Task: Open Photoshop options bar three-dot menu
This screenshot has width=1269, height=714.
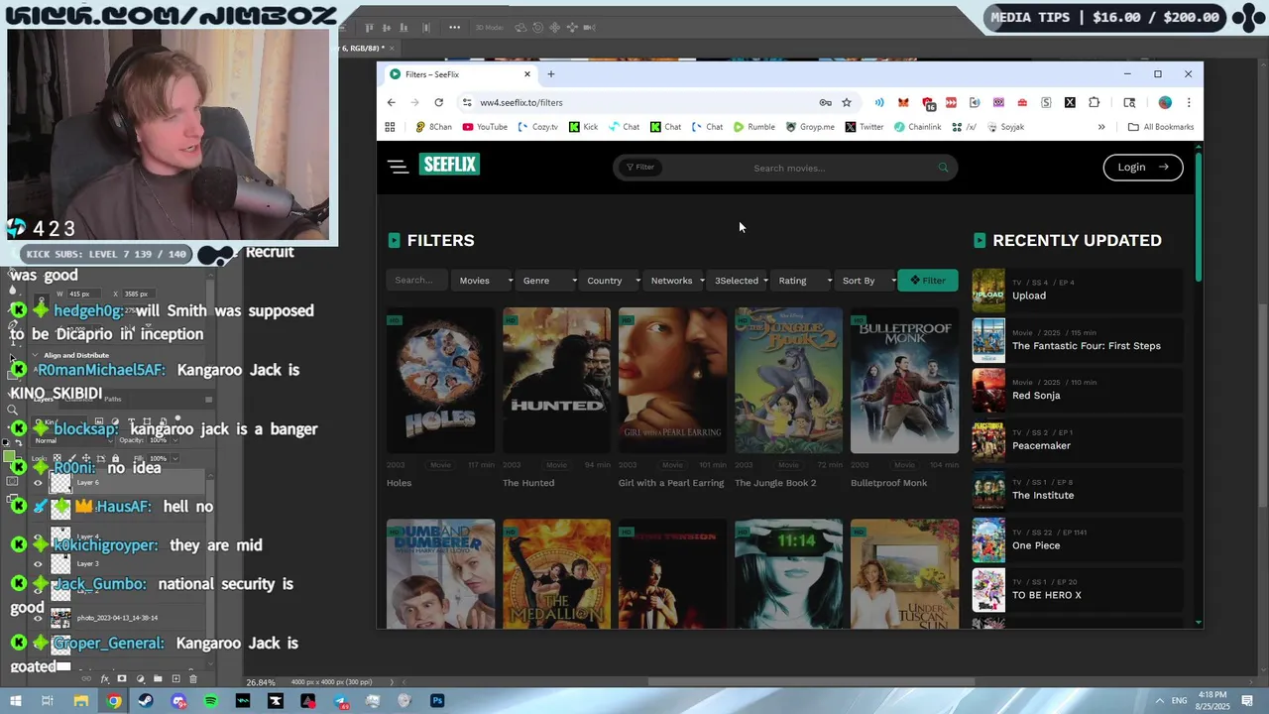Action: click(454, 28)
